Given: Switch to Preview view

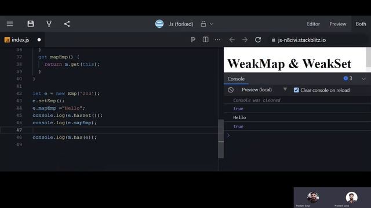Looking at the screenshot, I should click(337, 24).
